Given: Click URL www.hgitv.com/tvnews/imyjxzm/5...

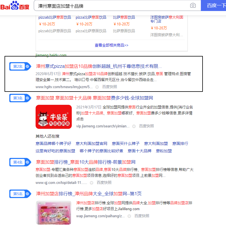Looking at the screenshot, I should [64, 87].
